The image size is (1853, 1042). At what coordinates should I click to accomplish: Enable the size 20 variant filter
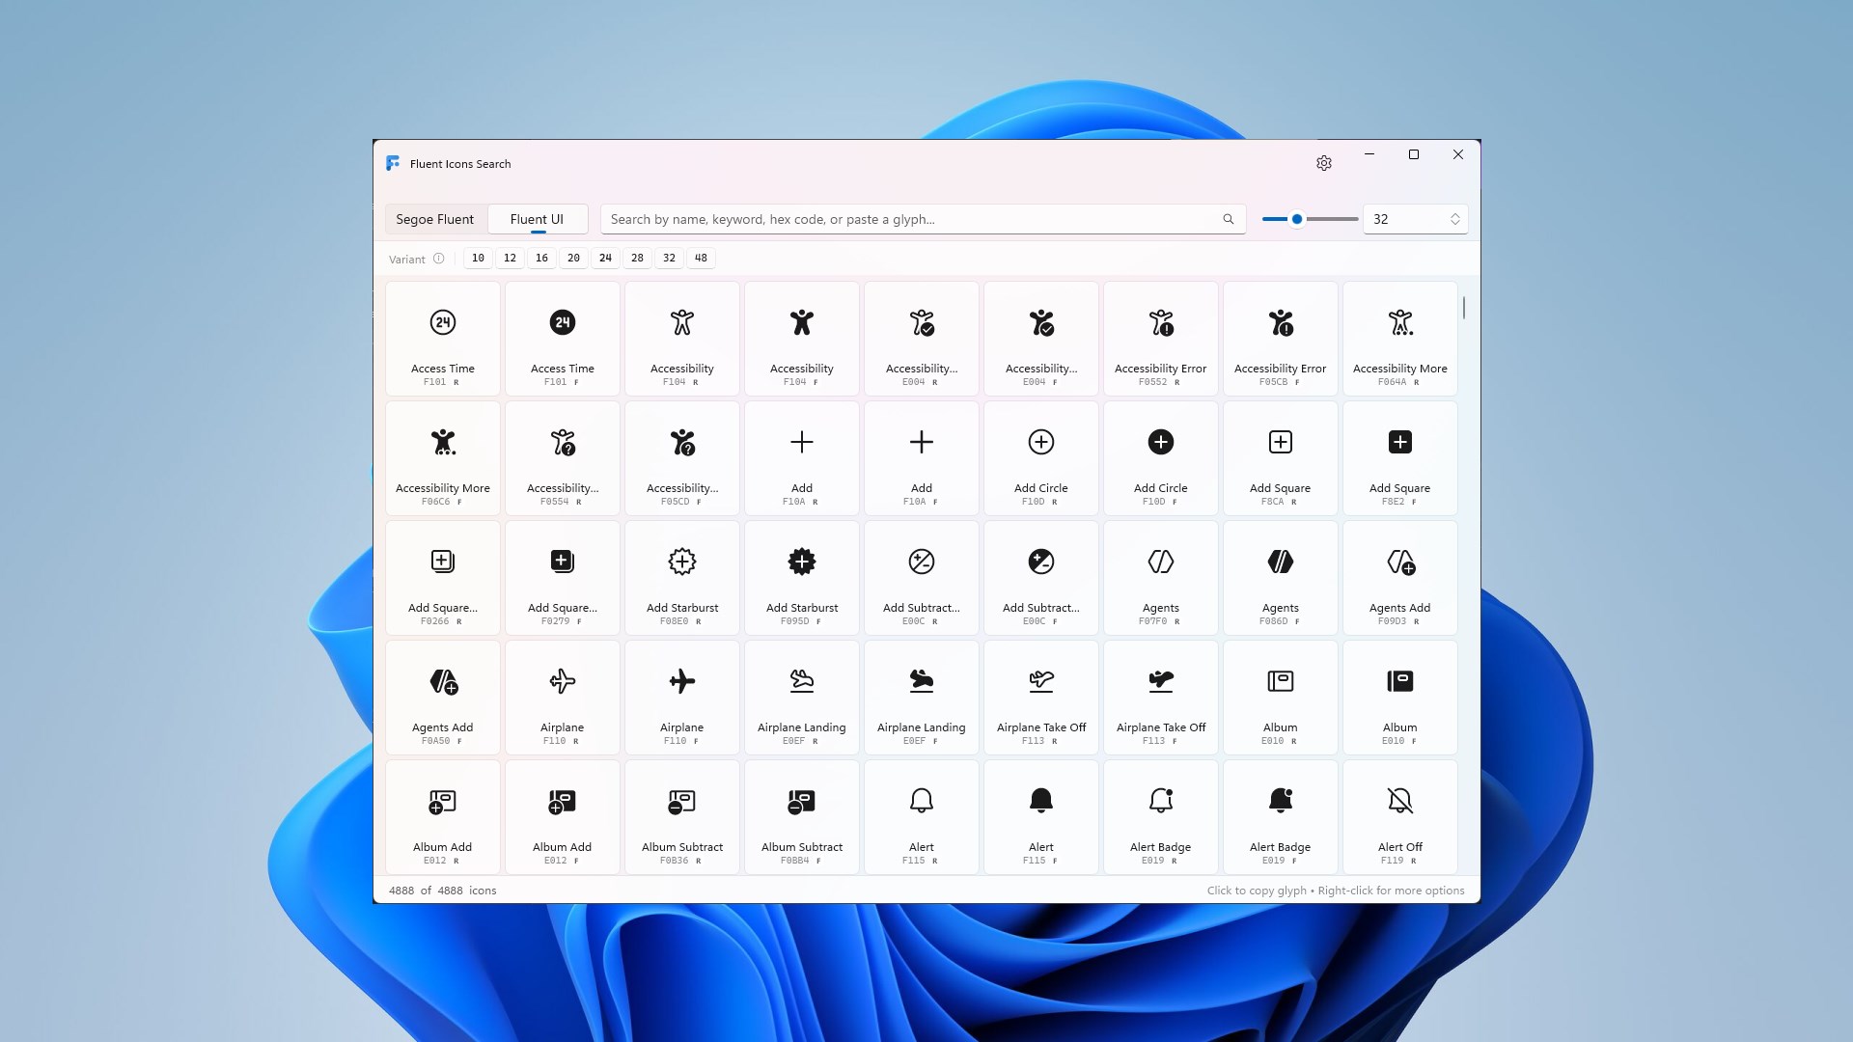[573, 258]
